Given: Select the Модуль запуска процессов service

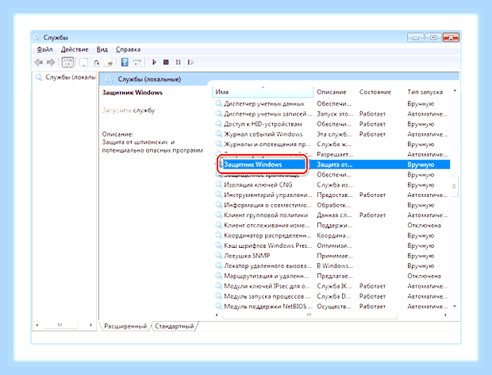Looking at the screenshot, I should (x=267, y=296).
